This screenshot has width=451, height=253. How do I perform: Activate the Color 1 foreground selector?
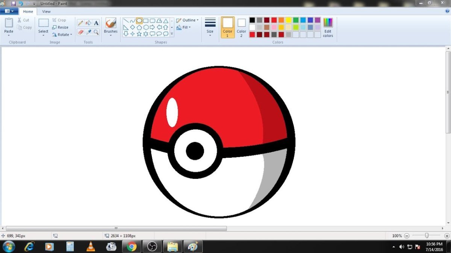(x=227, y=27)
